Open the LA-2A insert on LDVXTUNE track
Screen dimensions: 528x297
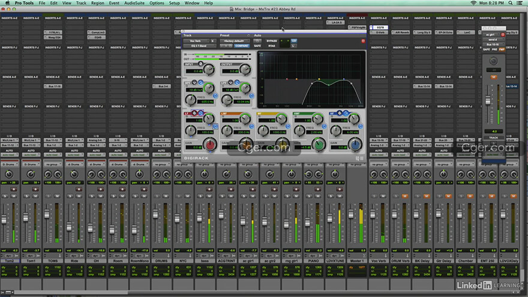pos(335,23)
